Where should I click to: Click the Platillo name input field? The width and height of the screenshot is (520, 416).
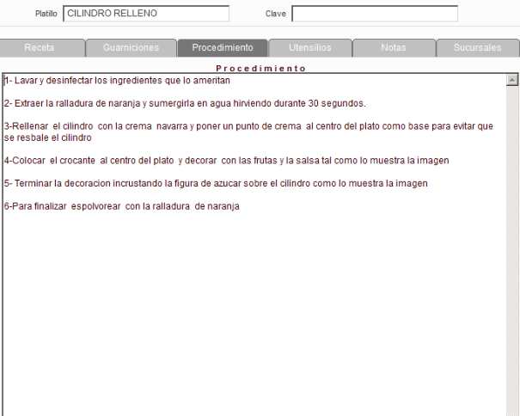point(146,14)
